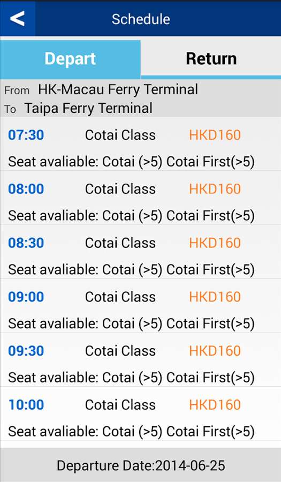Tap the Taipa Ferry Terminal destination text

(88, 108)
